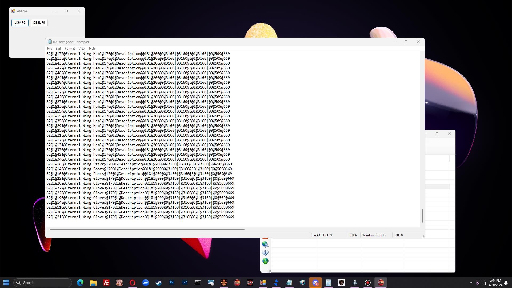Viewport: 512px width, 288px height.
Task: Click the Windows (CRLF) status entry
Action: (x=374, y=235)
